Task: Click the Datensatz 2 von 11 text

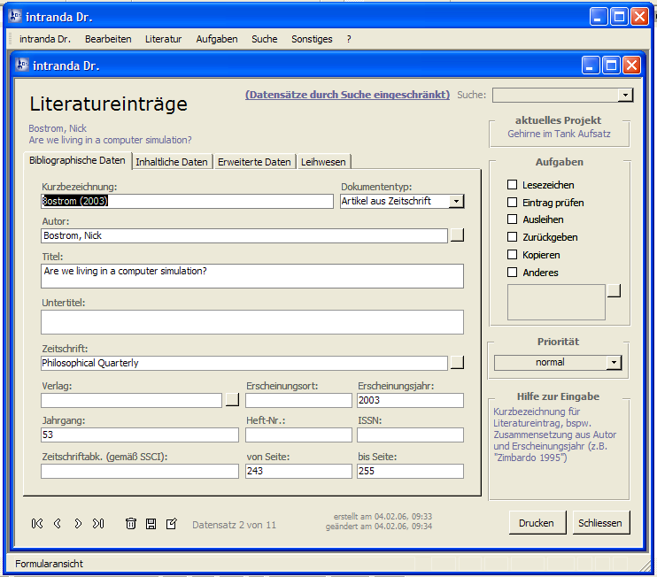Action: (x=235, y=525)
